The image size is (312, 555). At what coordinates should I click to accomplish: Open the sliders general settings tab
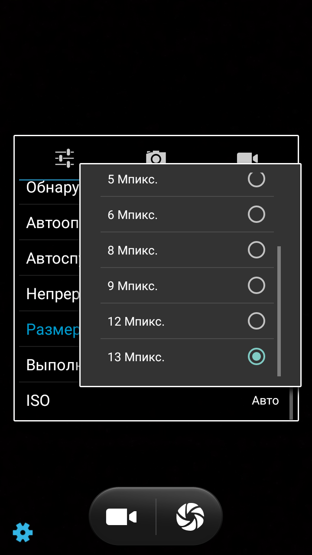click(x=65, y=158)
